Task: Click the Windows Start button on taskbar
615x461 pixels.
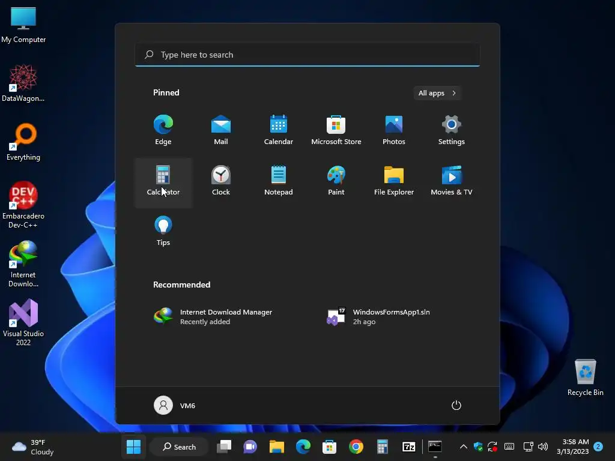Action: click(133, 447)
